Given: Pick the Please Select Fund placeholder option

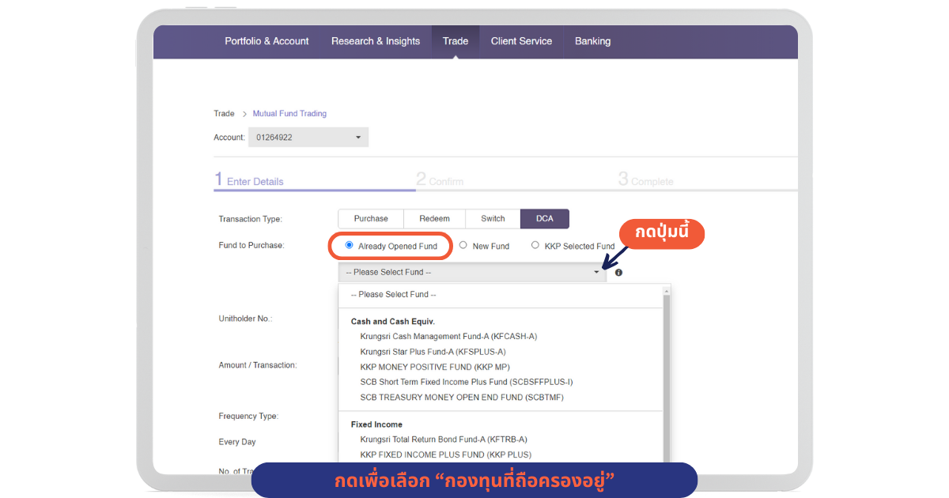Looking at the screenshot, I should tap(393, 295).
